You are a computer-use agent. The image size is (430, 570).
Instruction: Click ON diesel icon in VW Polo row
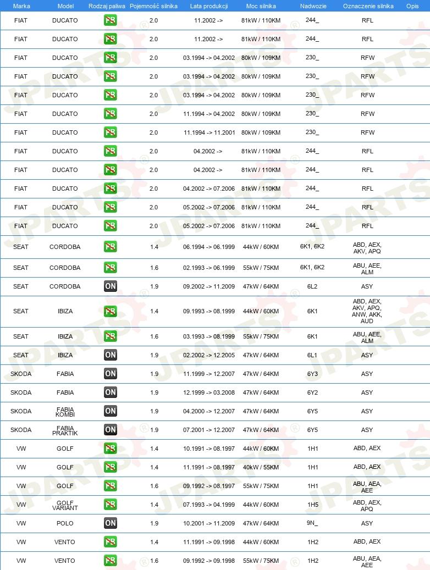point(110,523)
